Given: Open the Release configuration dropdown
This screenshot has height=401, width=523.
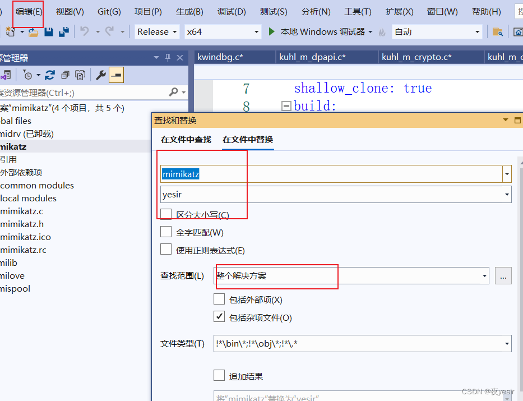Looking at the screenshot, I should click(174, 32).
